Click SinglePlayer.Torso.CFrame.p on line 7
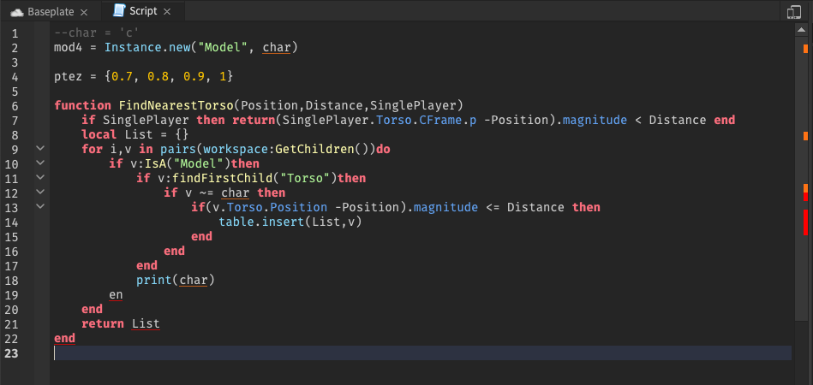The width and height of the screenshot is (813, 385). pyautogui.click(x=380, y=121)
